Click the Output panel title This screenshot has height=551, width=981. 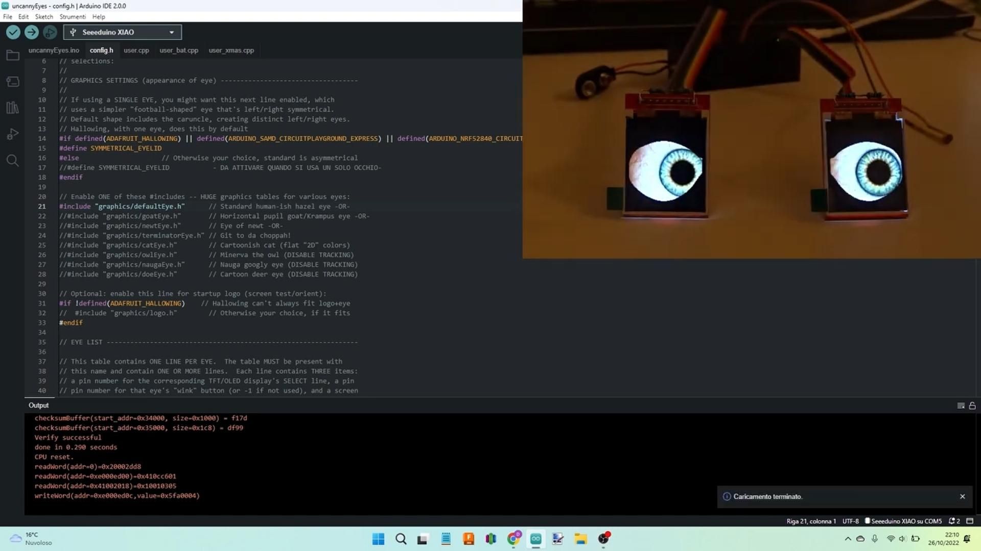tap(38, 405)
